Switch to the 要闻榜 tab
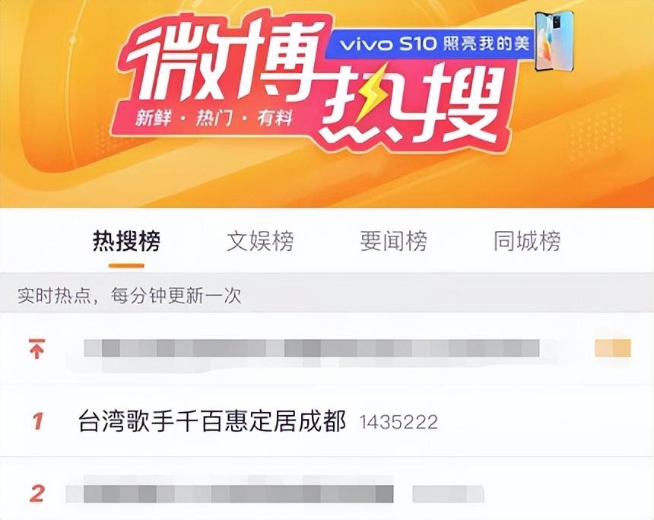Screen dimensions: 654x520 [394, 241]
